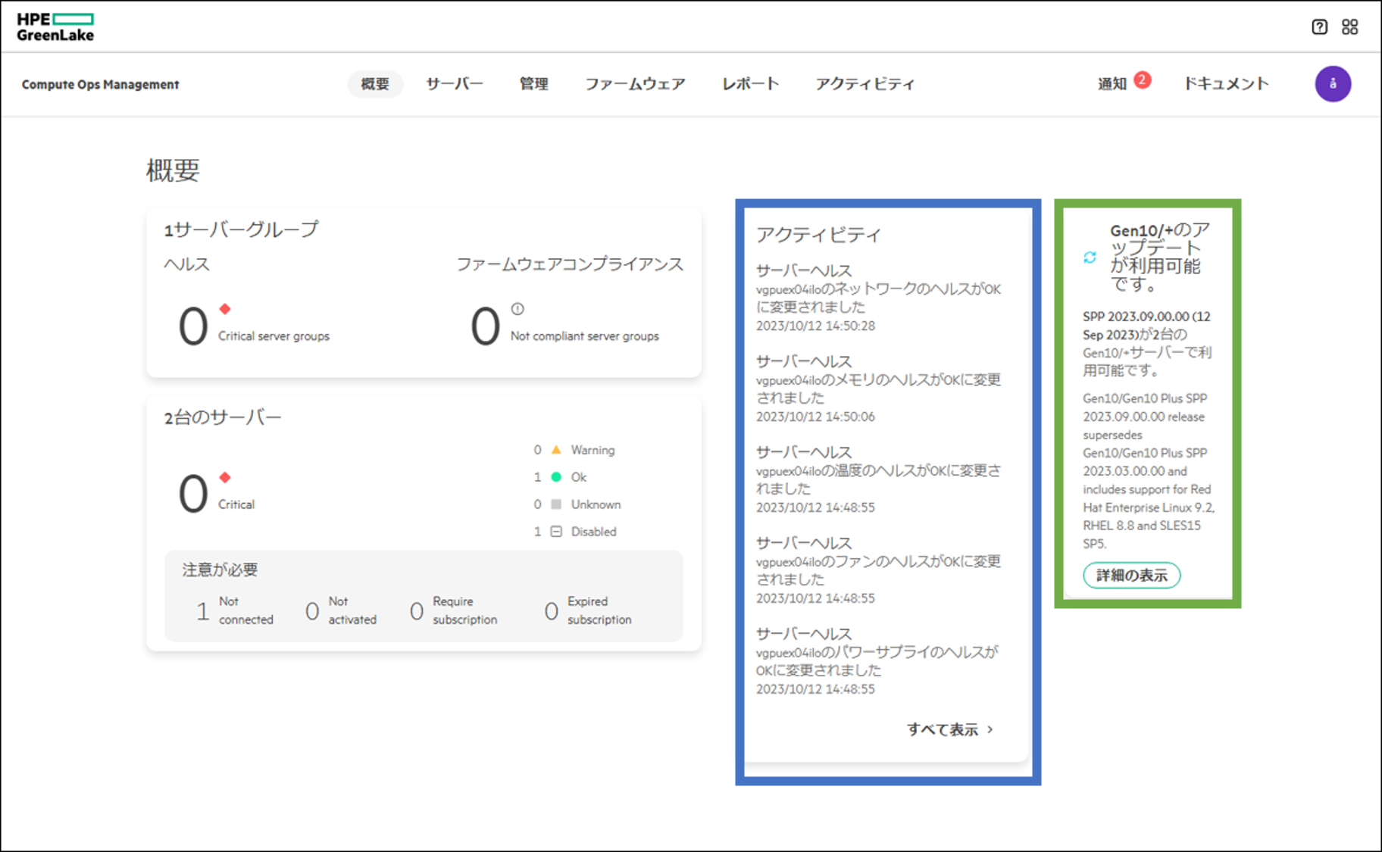Click the gray Unknown status square

(556, 504)
